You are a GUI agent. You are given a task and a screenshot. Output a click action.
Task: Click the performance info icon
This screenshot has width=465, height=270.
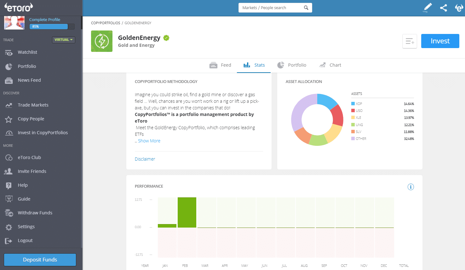(x=411, y=187)
